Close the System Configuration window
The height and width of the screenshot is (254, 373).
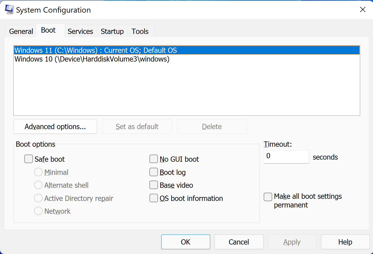click(362, 10)
